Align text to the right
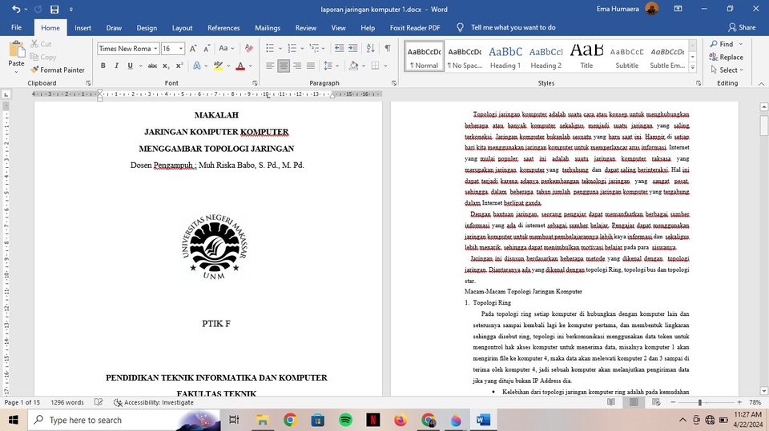This screenshot has height=431, width=769. point(297,66)
